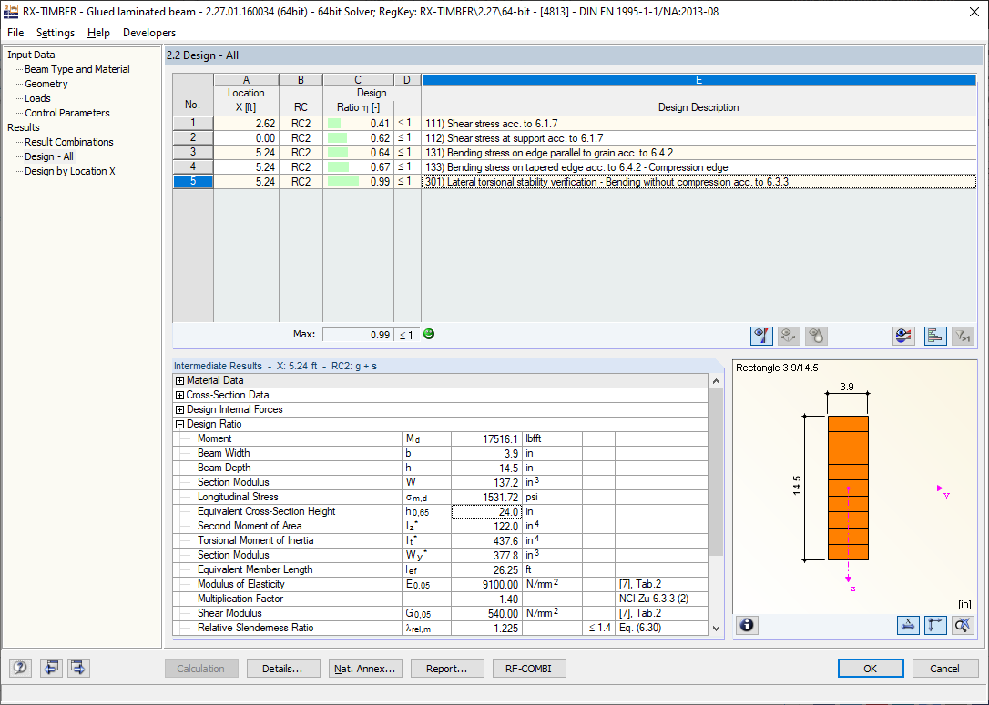The image size is (989, 705).
Task: Click 'NCI Zu 6.3.3 (2)' reference cell
Action: tap(662, 599)
